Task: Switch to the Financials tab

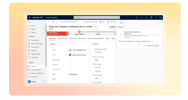Action: (x=82, y=39)
